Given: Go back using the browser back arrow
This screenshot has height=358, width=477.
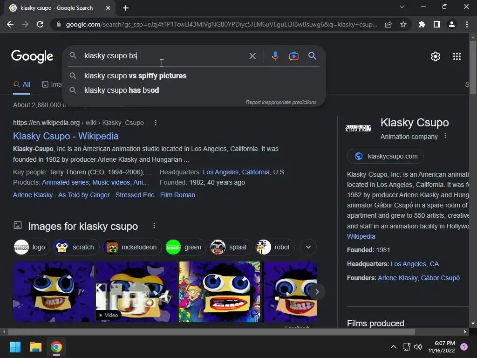Looking at the screenshot, I should (10, 24).
